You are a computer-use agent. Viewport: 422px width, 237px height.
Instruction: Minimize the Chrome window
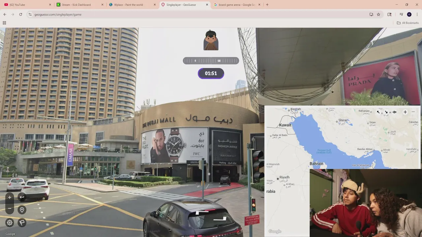click(x=397, y=5)
